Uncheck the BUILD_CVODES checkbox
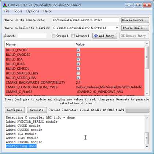 click(78, 55)
